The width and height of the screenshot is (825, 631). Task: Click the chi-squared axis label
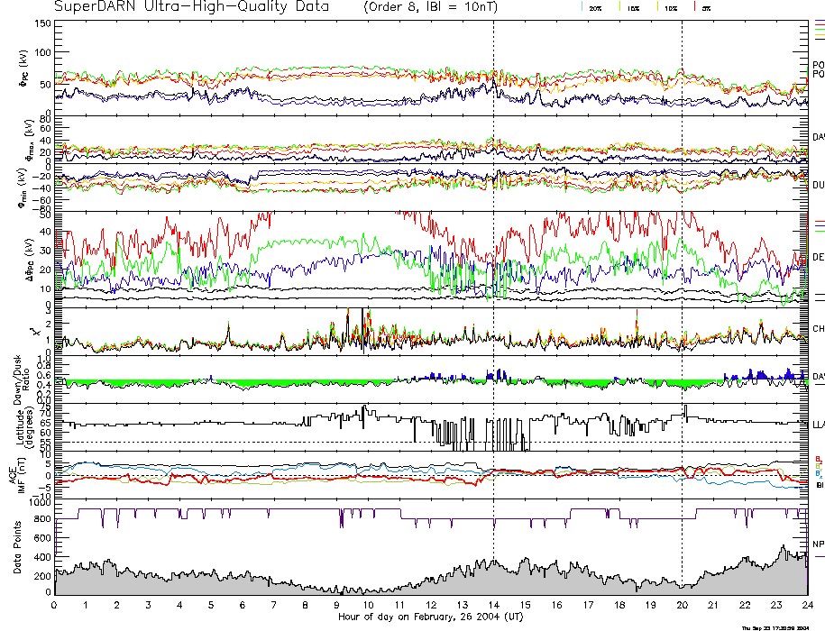click(35, 332)
